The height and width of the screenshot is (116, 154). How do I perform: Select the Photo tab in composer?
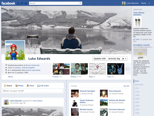tap(19, 86)
